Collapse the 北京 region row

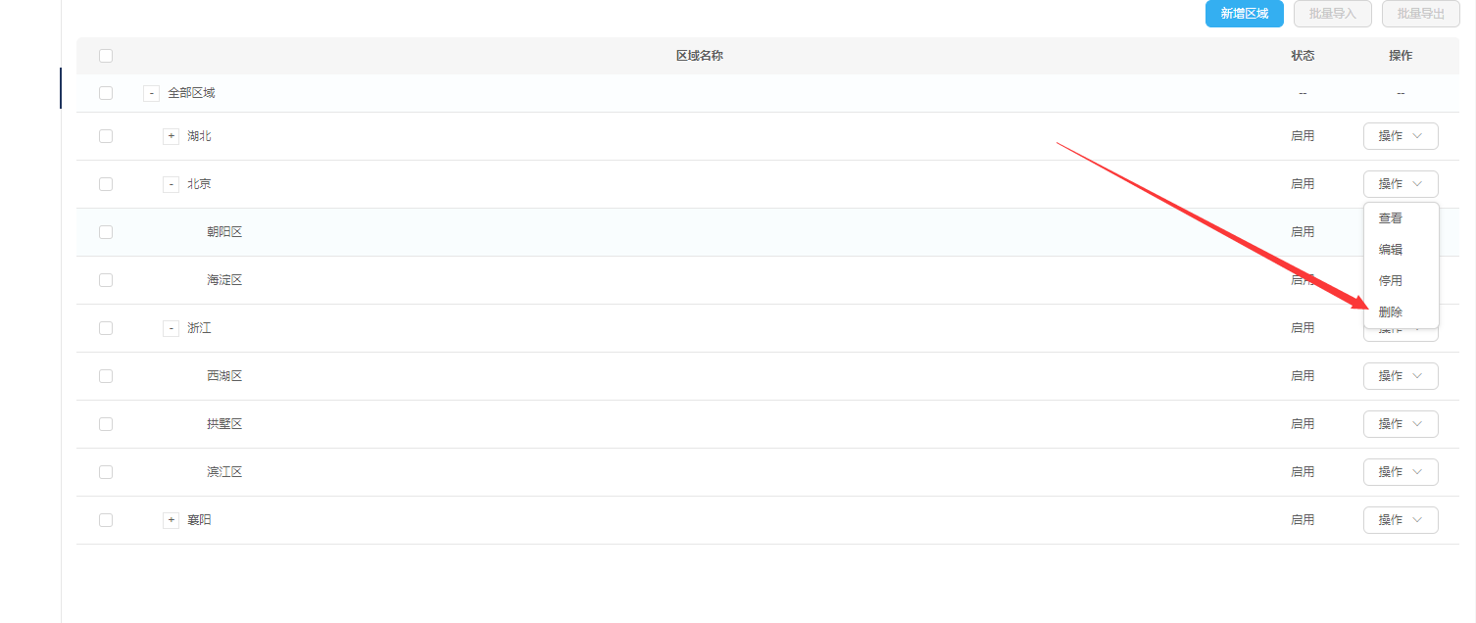pos(171,184)
